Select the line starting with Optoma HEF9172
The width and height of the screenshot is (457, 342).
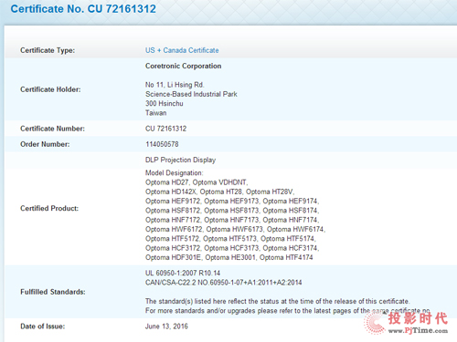[x=232, y=202]
